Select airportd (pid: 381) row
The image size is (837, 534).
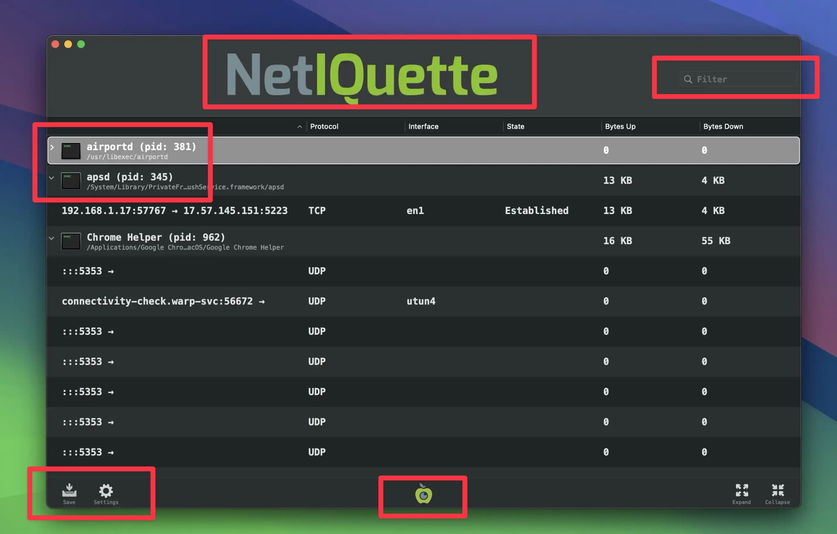(x=423, y=150)
